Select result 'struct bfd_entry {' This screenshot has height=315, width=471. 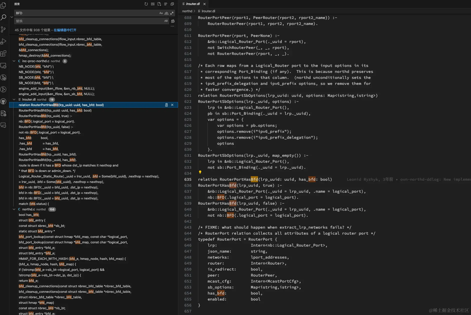pos(32,220)
